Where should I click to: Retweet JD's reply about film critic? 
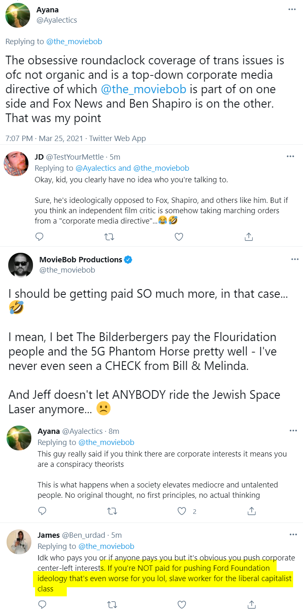pyautogui.click(x=109, y=237)
